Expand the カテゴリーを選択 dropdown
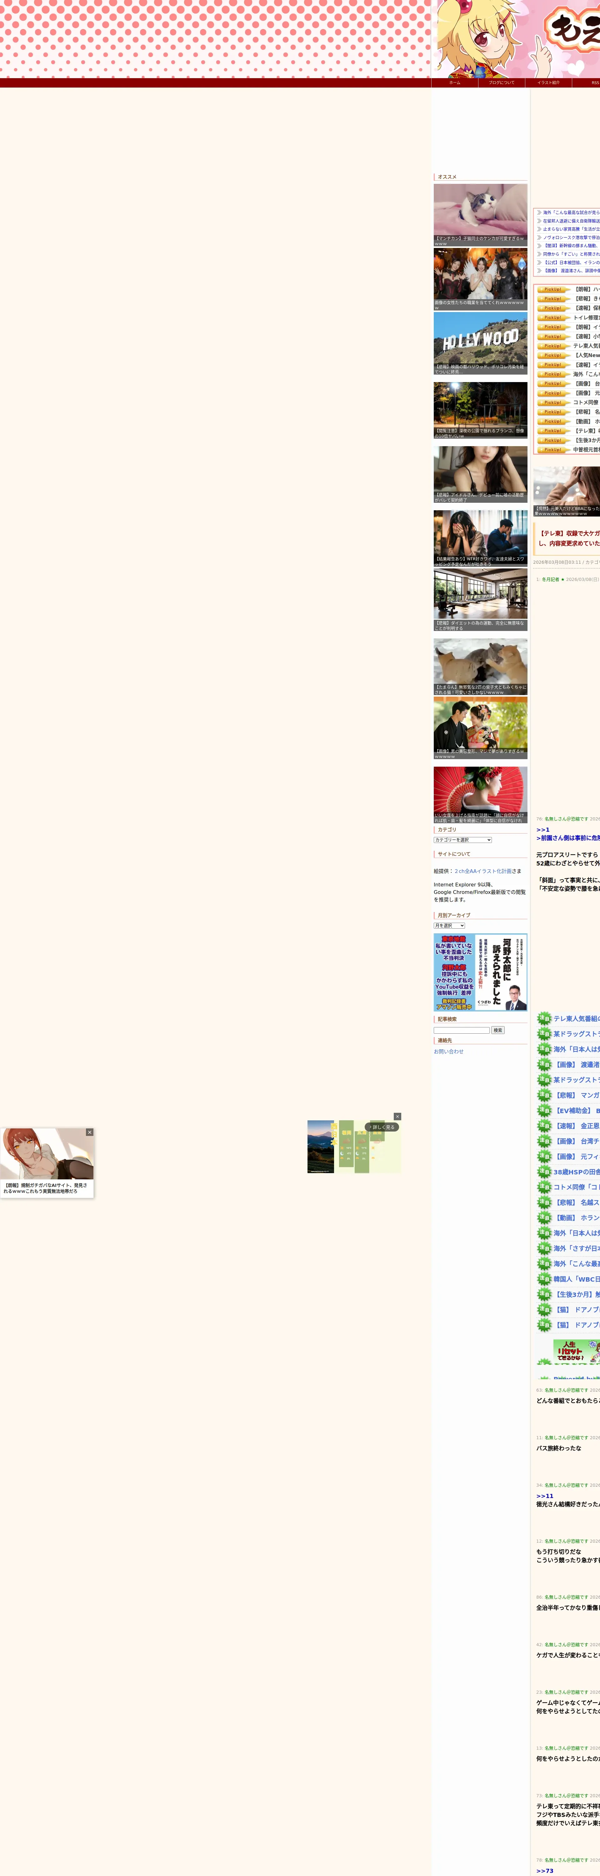 [462, 840]
